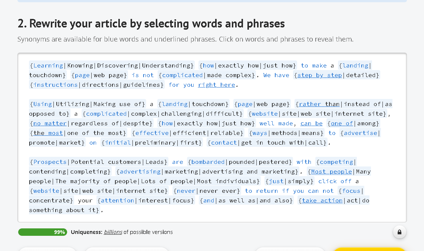The image size is (424, 251).
Task: Select the blue word "attention"
Action: pyautogui.click(x=118, y=201)
